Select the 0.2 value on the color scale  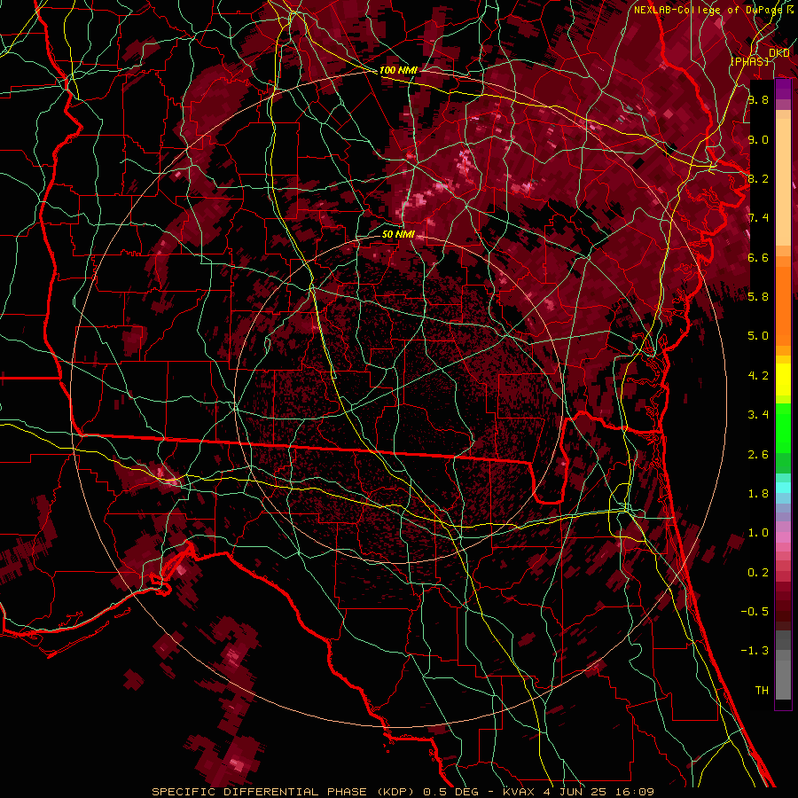click(758, 573)
